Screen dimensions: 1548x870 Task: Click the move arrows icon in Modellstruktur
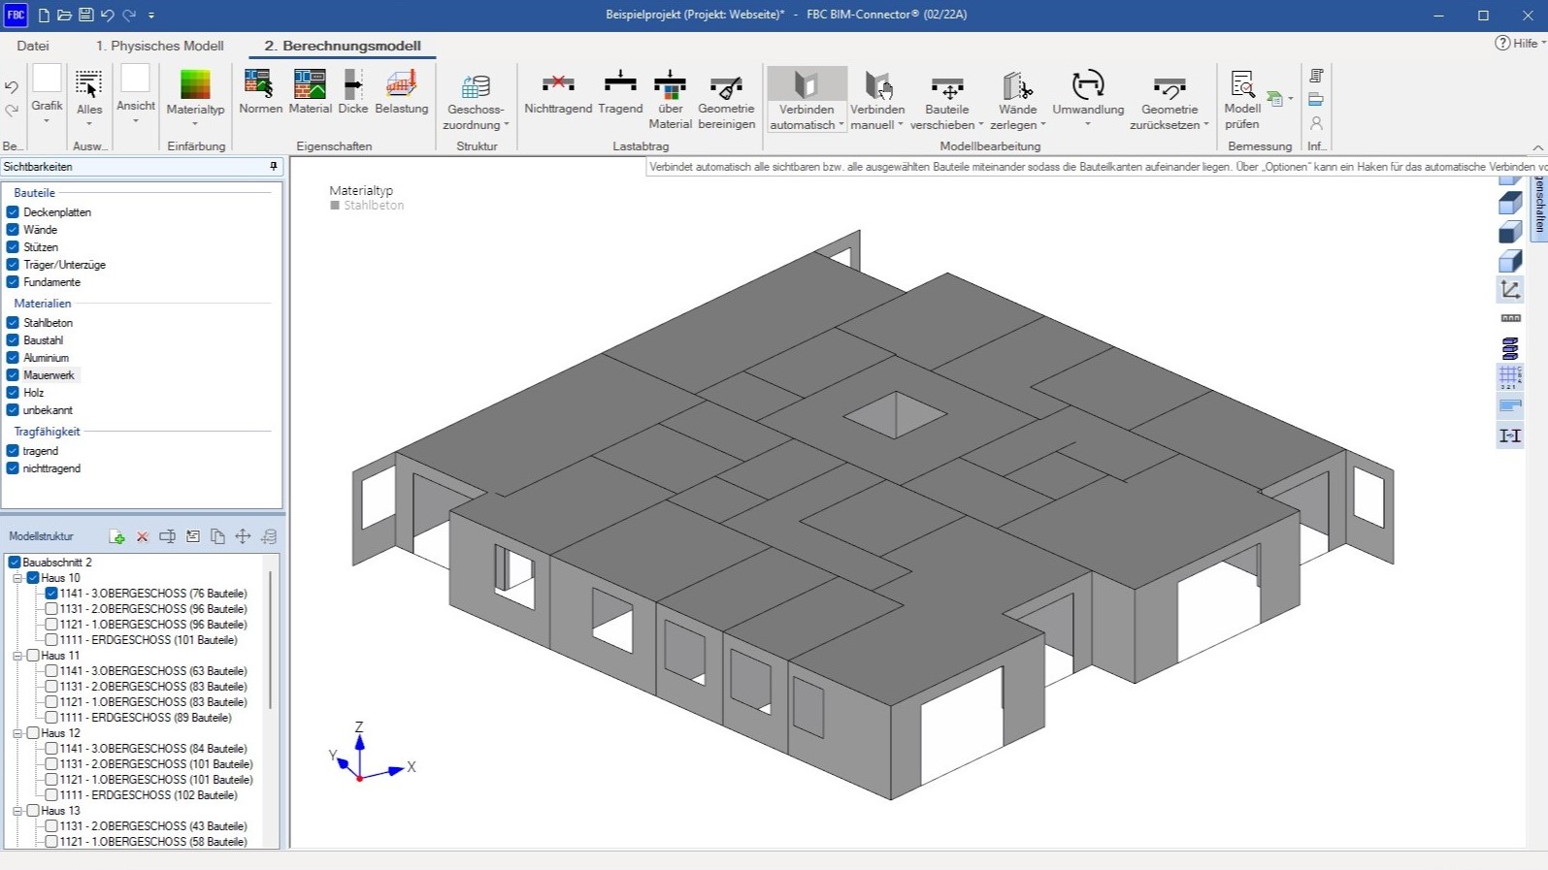tap(243, 536)
